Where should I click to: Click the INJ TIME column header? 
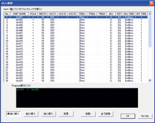[x=129, y=14]
